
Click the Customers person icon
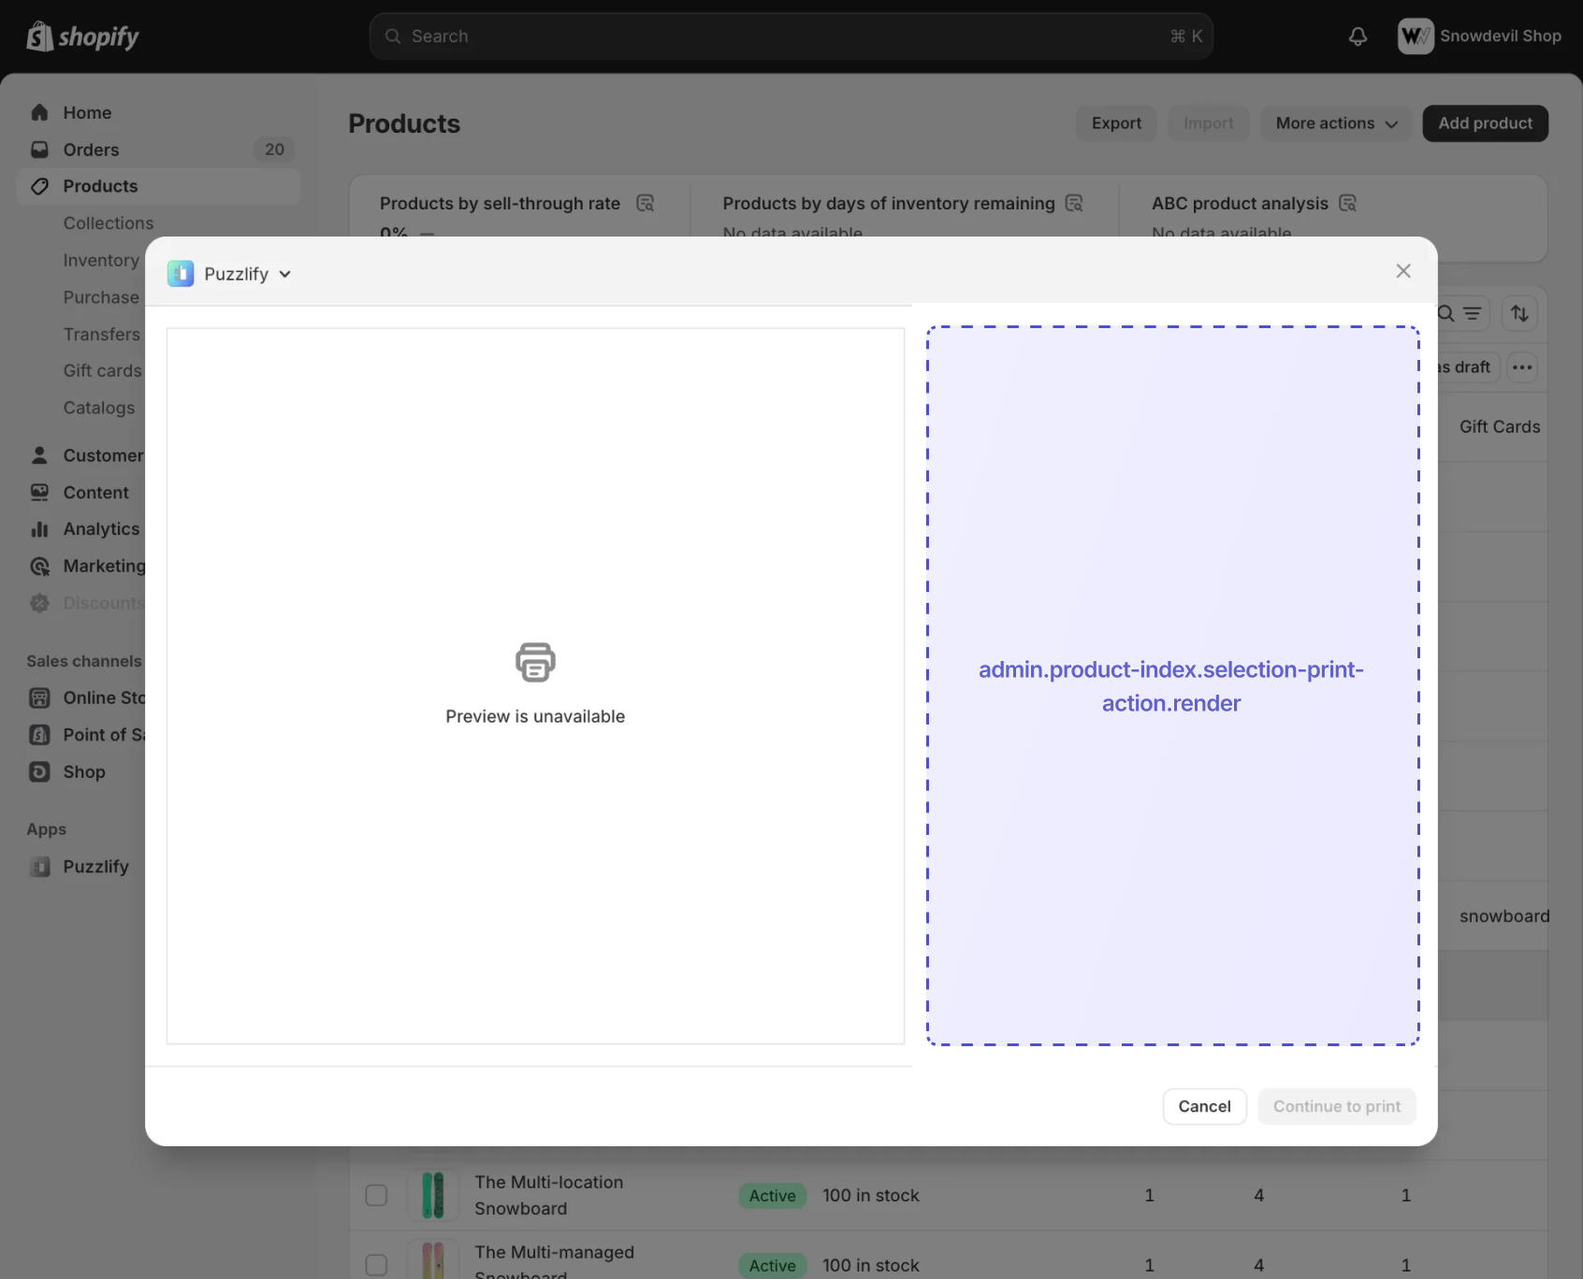pyautogui.click(x=39, y=455)
